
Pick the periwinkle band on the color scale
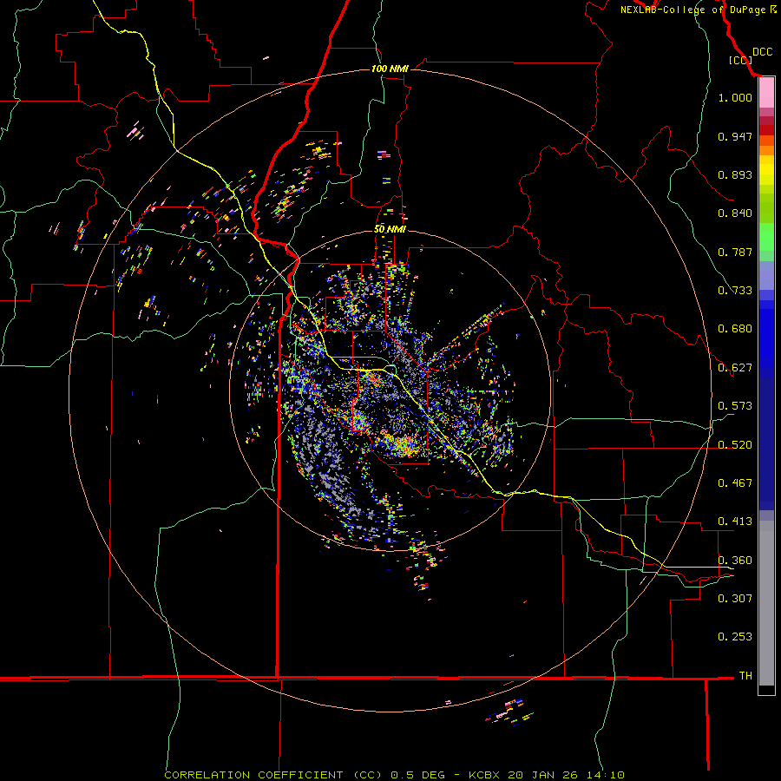point(766,275)
